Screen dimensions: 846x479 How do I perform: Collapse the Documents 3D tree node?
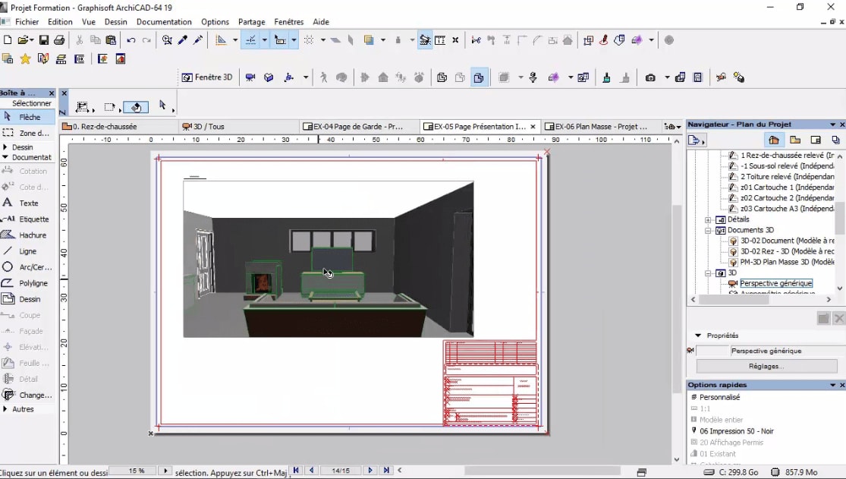(708, 230)
